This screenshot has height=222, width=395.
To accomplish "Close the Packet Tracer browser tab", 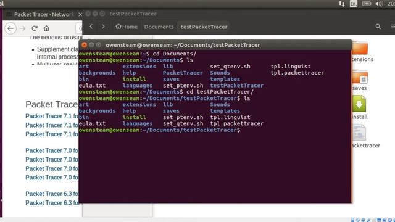I will pos(80,15).
